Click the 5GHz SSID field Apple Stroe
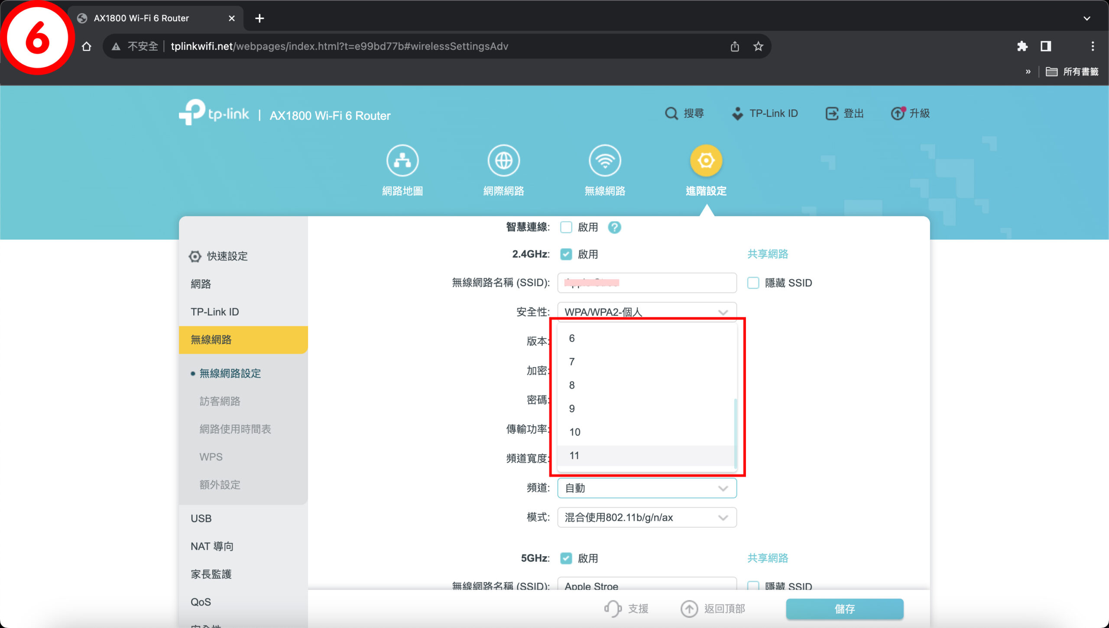1109x628 pixels. (647, 583)
